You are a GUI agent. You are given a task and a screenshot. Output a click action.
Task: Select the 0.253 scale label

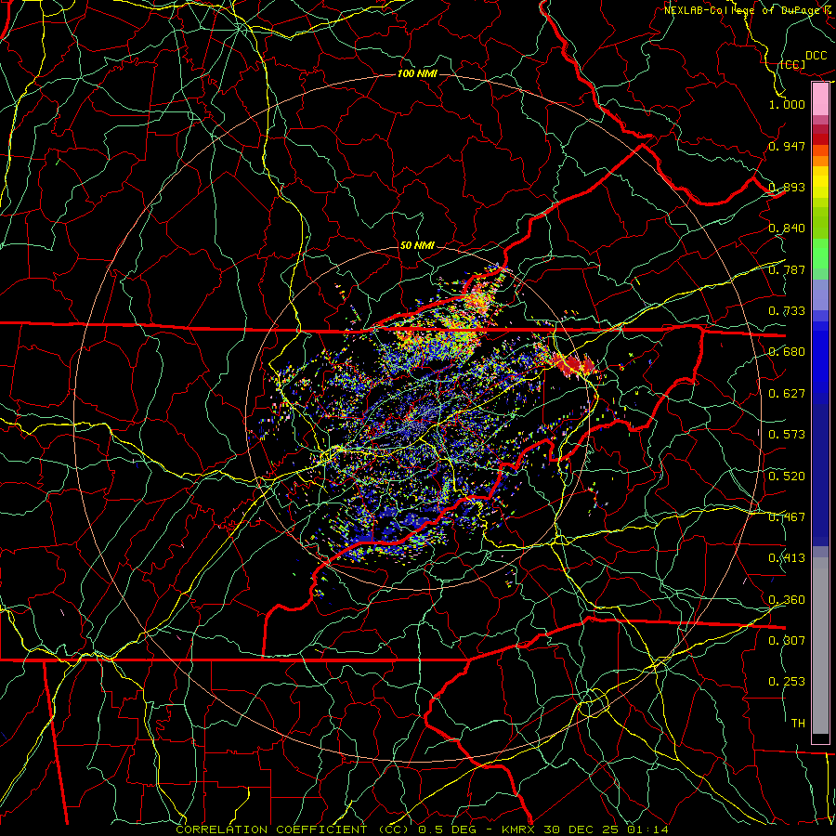[x=787, y=682]
